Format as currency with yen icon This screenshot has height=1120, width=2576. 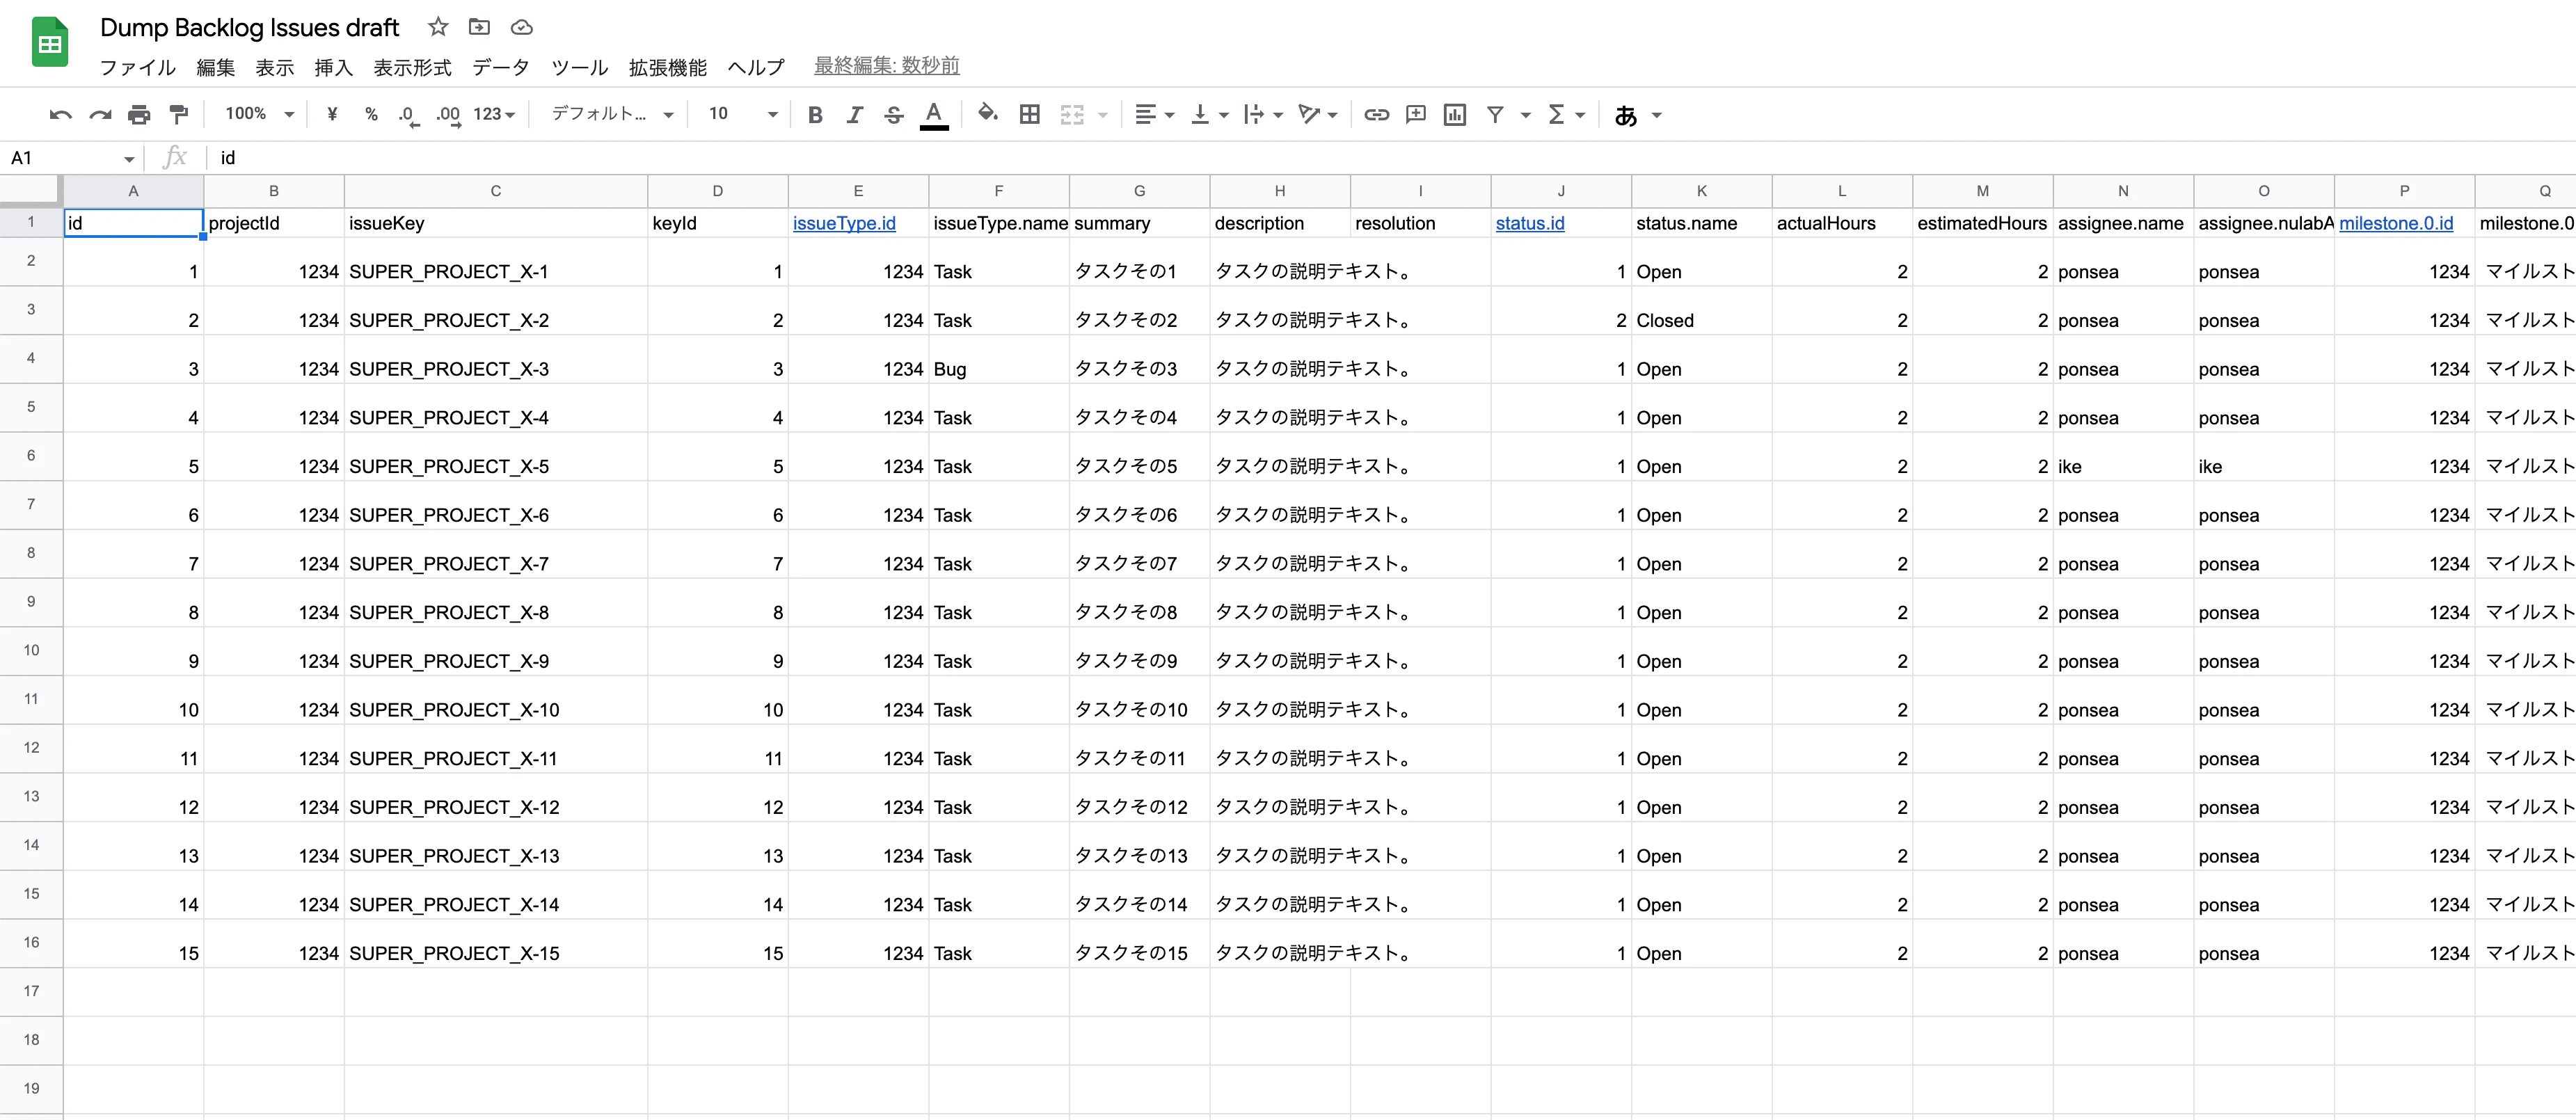tap(332, 114)
